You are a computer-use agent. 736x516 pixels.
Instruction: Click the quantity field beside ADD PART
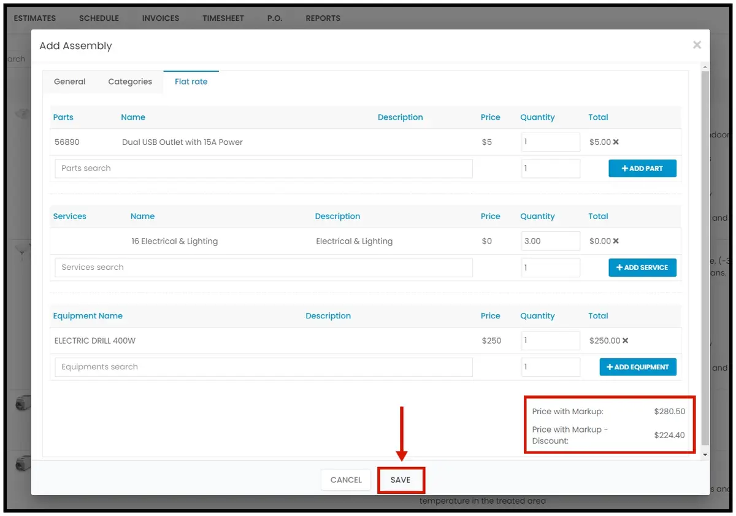(x=551, y=168)
